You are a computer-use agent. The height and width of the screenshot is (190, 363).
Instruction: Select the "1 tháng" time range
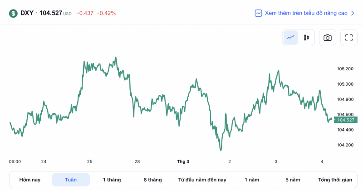[x=112, y=180]
